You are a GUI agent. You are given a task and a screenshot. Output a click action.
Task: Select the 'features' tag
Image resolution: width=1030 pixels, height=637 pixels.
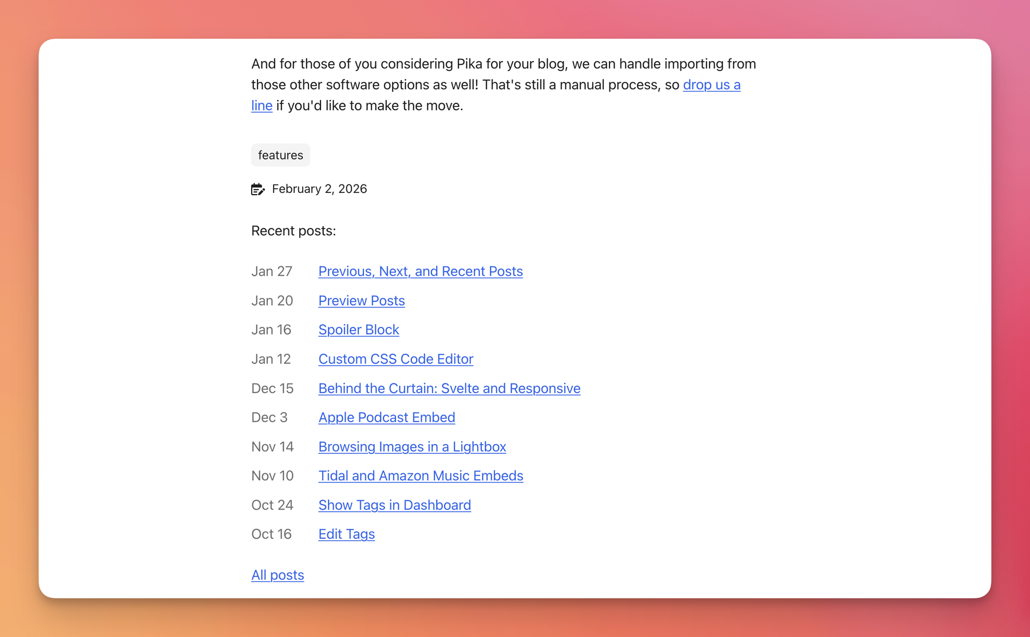pos(280,155)
